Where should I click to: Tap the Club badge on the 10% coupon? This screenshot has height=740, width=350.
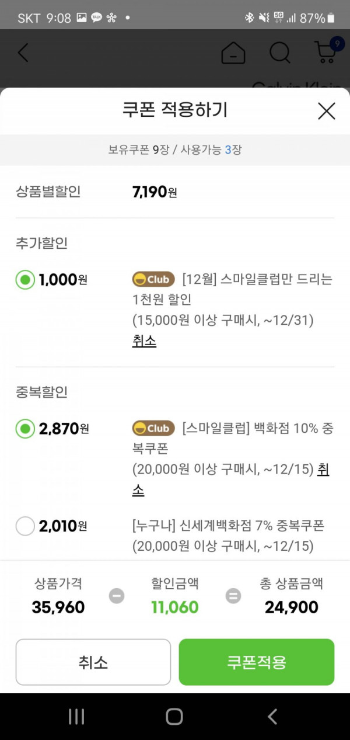[153, 428]
